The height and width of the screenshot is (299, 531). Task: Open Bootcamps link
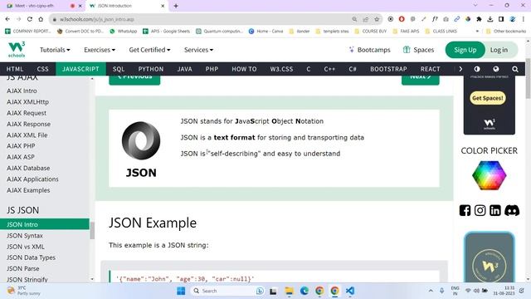tap(369, 50)
